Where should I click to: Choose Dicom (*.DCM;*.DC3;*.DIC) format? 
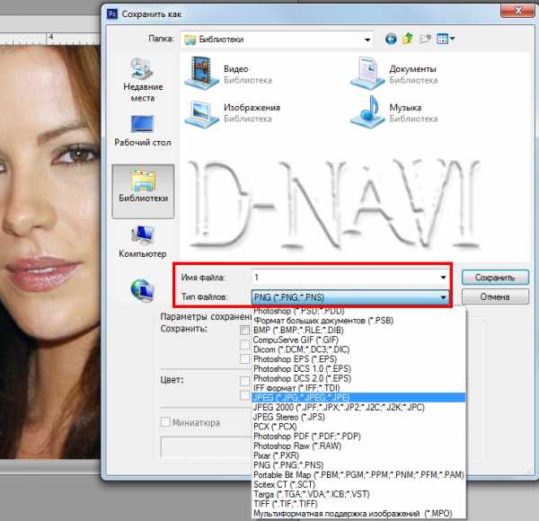click(358, 349)
